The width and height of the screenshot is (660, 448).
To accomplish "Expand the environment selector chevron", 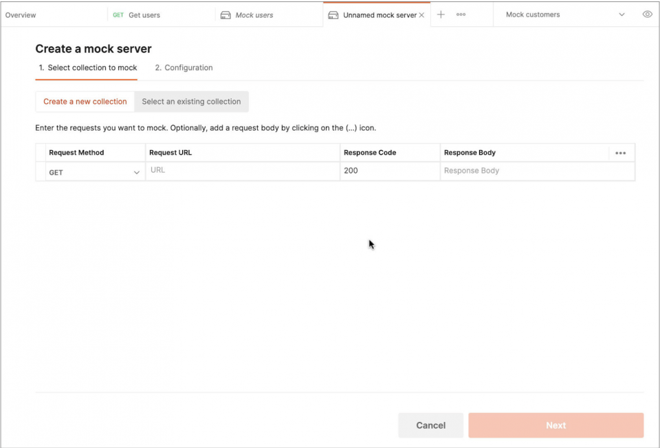I will pyautogui.click(x=621, y=14).
